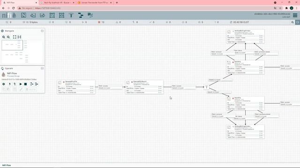The height and width of the screenshot is (168, 300).
Task: Open the browser profile avatar
Action: coord(292,8)
